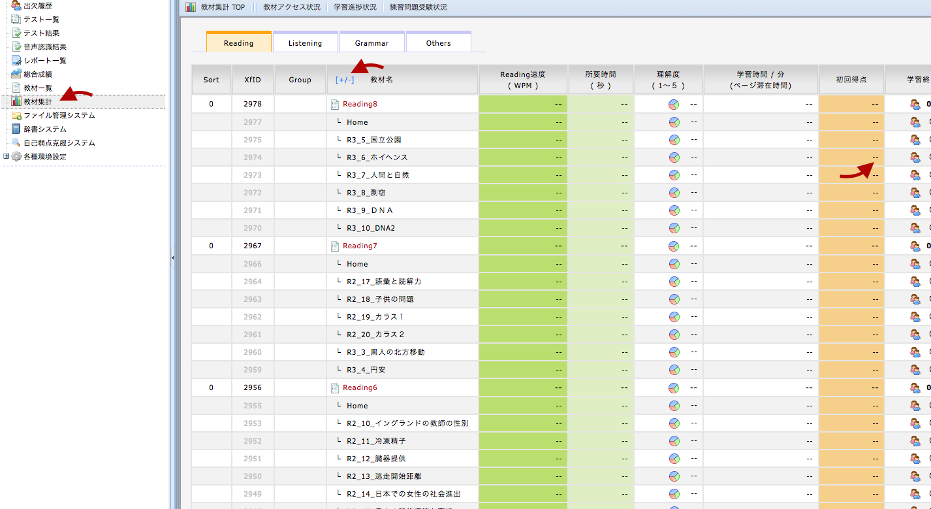The width and height of the screenshot is (931, 509).
Task: Click the 総合成績 sidebar item
Action: [38, 74]
